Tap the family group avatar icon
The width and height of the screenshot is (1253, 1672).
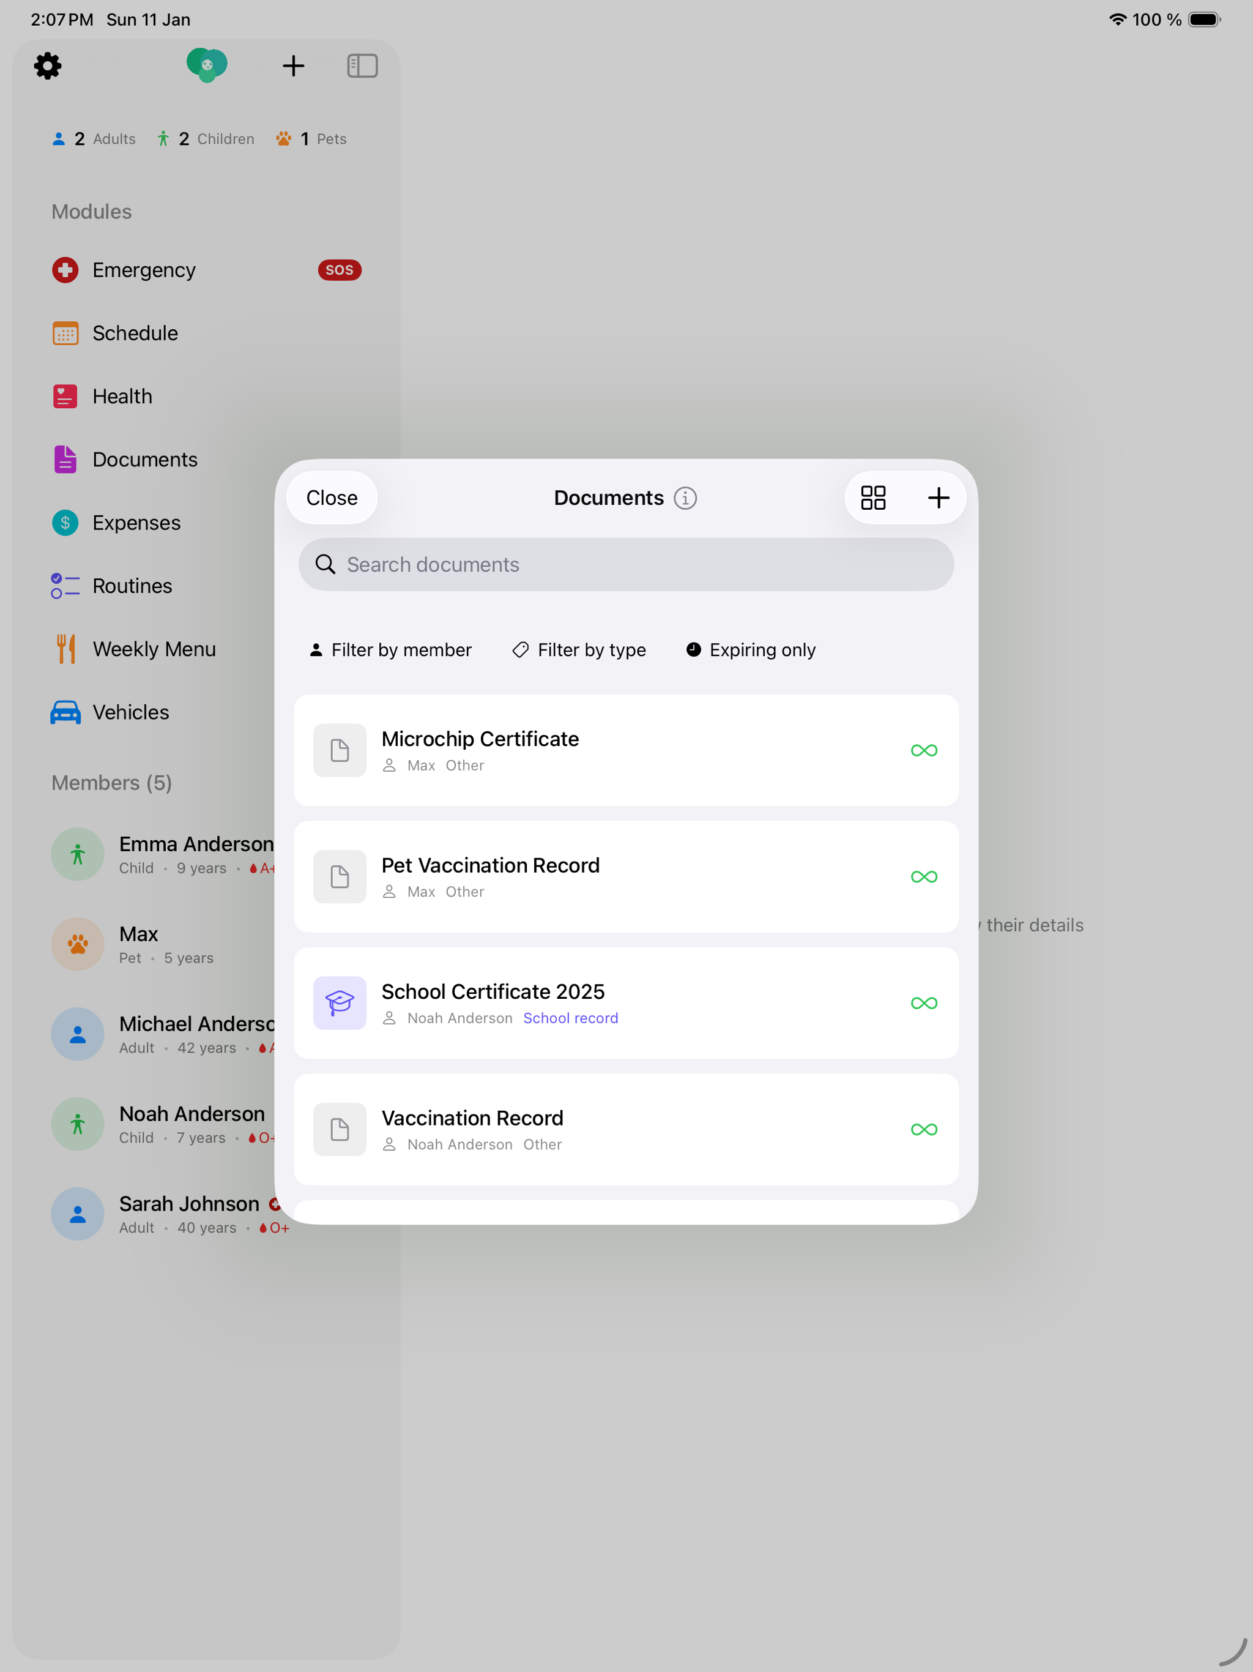(x=207, y=65)
